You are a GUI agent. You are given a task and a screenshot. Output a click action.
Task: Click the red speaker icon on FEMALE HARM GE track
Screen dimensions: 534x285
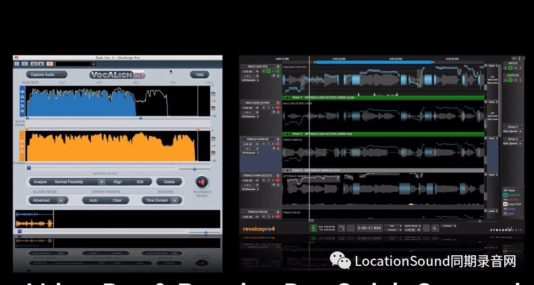click(277, 145)
